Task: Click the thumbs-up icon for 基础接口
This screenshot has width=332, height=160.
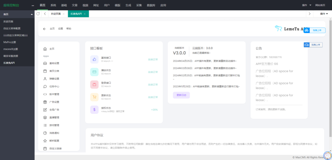Action: (x=94, y=59)
